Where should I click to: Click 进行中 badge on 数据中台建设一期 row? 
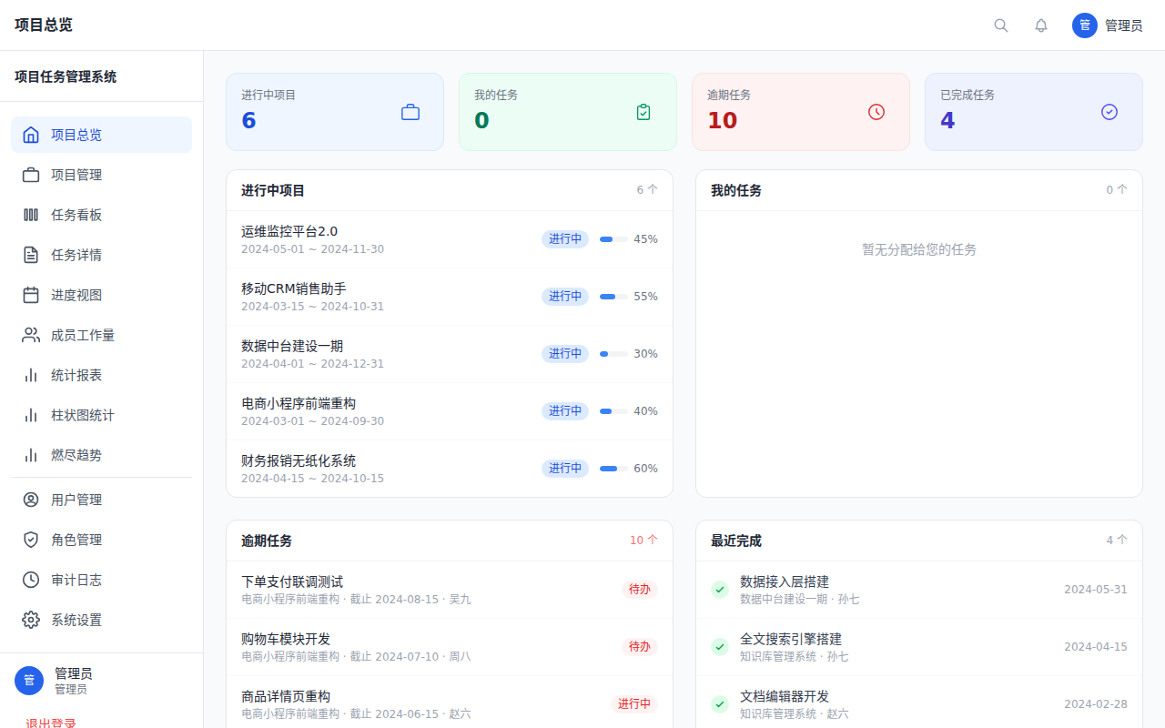click(565, 354)
